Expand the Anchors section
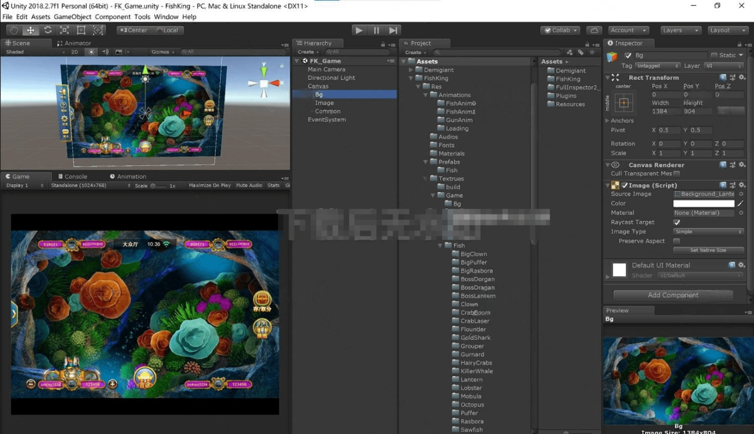 (607, 120)
